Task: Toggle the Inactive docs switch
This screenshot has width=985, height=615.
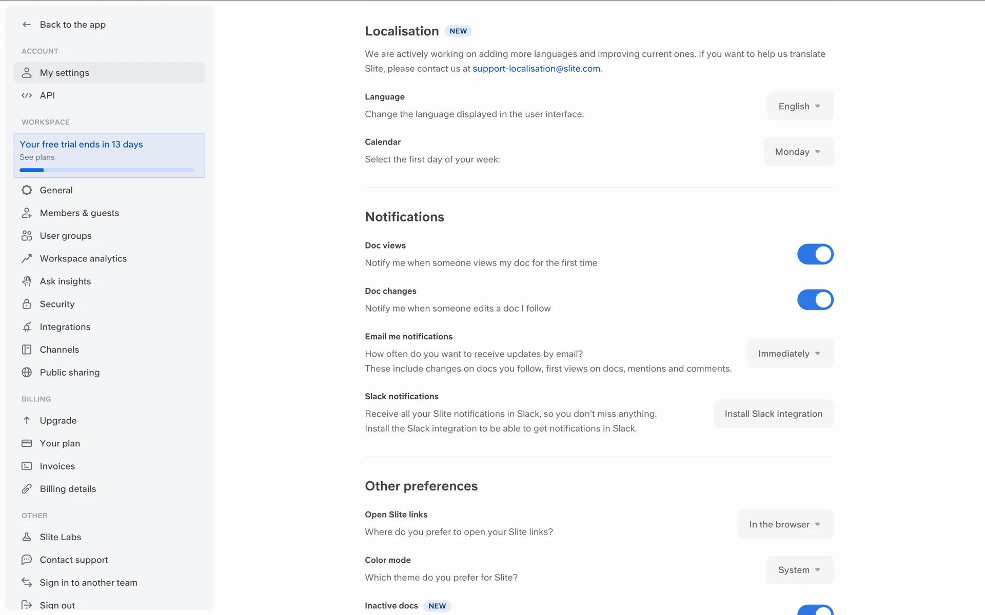Action: [x=815, y=611]
